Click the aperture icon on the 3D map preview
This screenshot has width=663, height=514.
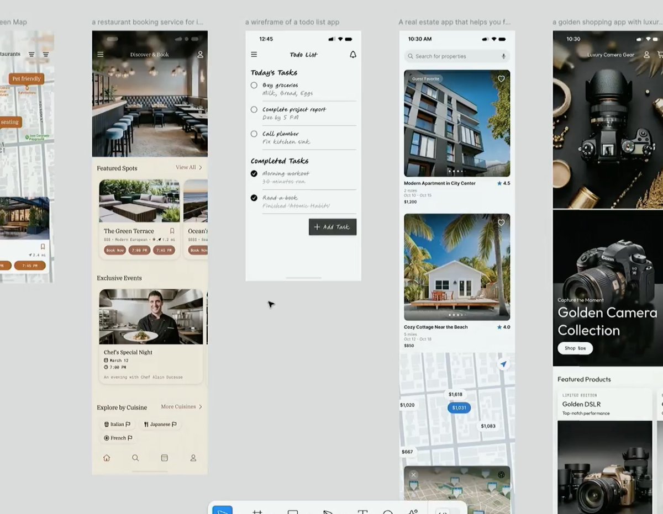click(501, 475)
